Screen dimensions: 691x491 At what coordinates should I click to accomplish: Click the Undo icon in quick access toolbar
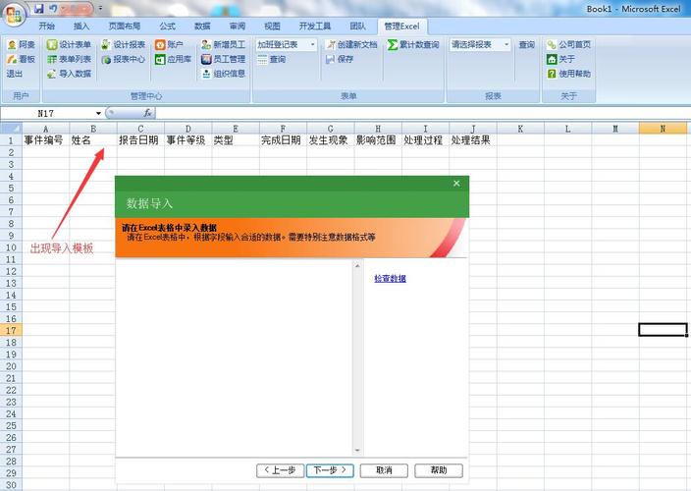(53, 9)
